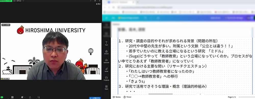Select the Draw tool
Screen dimensions: 255x99
coord(106,70)
